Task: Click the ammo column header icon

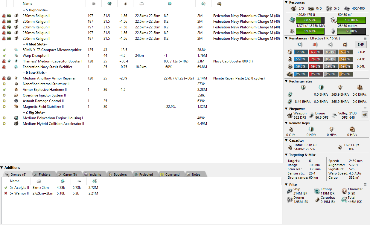Action: [x=219, y=4]
